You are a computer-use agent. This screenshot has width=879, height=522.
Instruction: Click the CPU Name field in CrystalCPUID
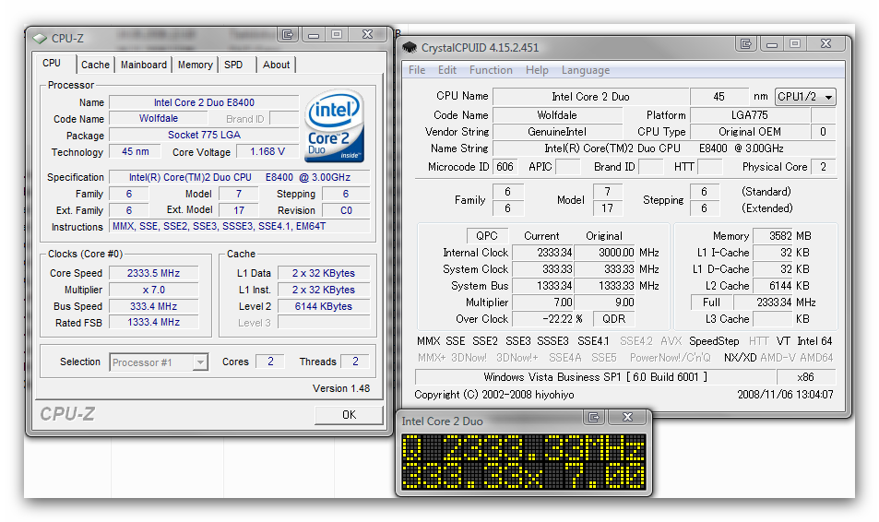[x=590, y=97]
